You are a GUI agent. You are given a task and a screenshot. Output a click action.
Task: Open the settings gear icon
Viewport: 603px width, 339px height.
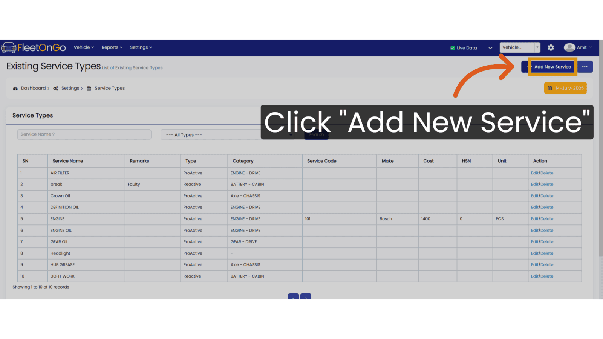coord(551,47)
